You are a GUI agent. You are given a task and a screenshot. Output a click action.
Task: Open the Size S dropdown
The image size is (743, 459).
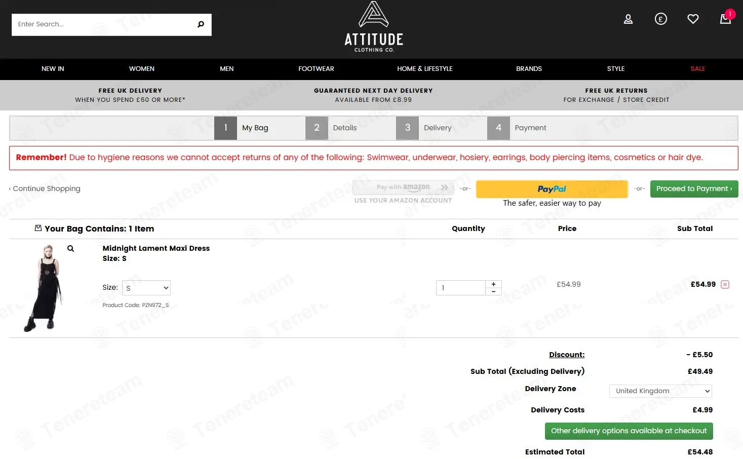coord(146,288)
